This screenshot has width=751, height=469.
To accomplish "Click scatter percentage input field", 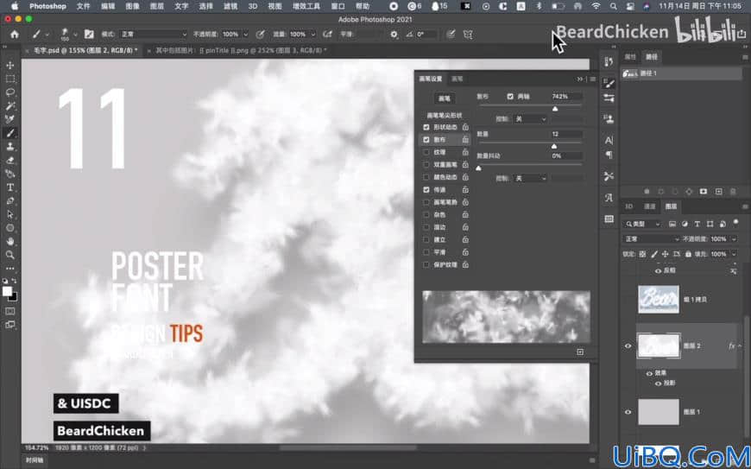I will [566, 96].
